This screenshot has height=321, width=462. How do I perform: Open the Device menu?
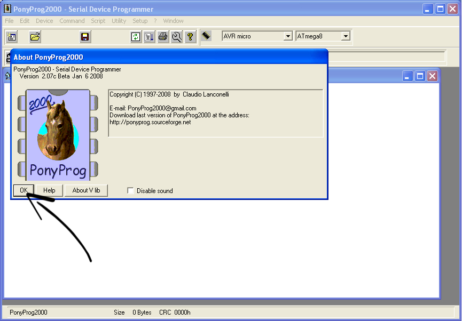tap(44, 21)
